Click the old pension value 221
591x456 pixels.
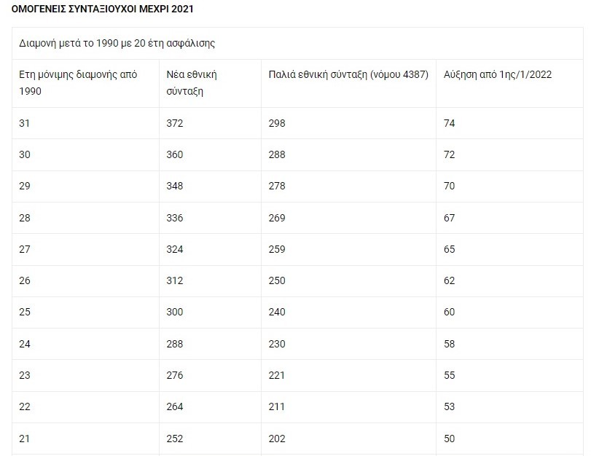pos(277,374)
